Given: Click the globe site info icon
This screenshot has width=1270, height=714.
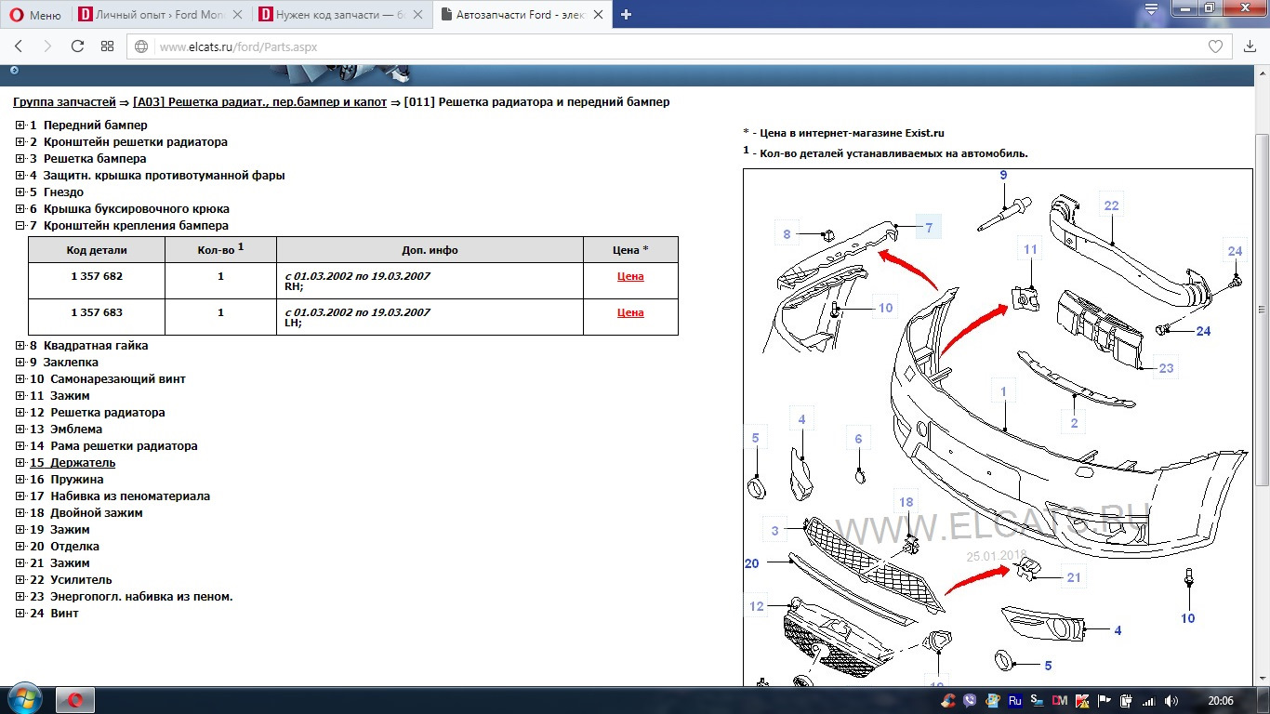Looking at the screenshot, I should pyautogui.click(x=142, y=46).
